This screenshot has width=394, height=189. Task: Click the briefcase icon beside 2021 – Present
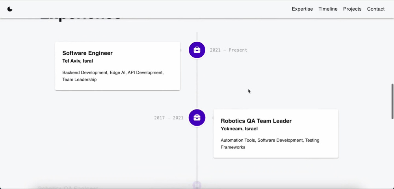pyautogui.click(x=197, y=50)
